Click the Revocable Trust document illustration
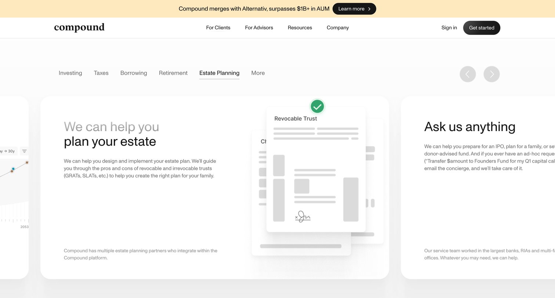The width and height of the screenshot is (555, 298). pos(316,169)
